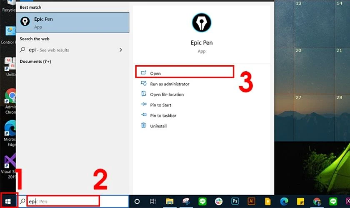This screenshot has height=208, width=350.
Task: Open Task View from the taskbar
Action: coord(153,201)
